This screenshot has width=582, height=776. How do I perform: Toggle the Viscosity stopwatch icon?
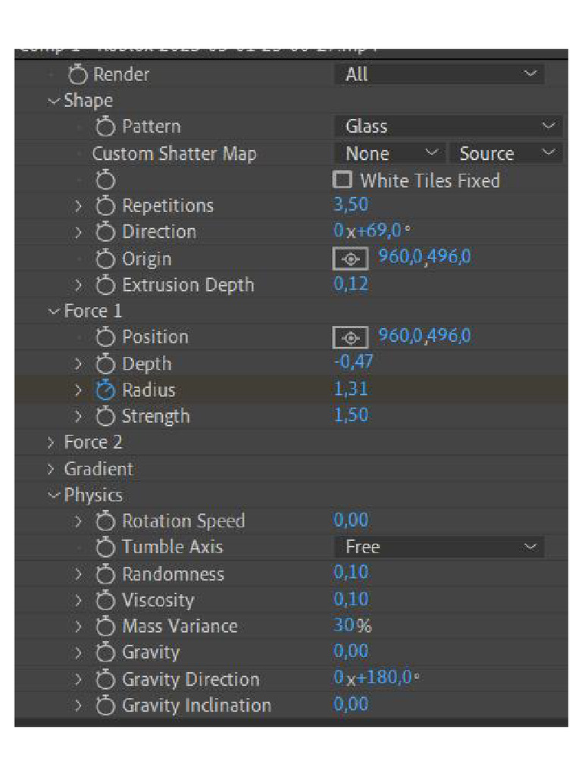[105, 600]
